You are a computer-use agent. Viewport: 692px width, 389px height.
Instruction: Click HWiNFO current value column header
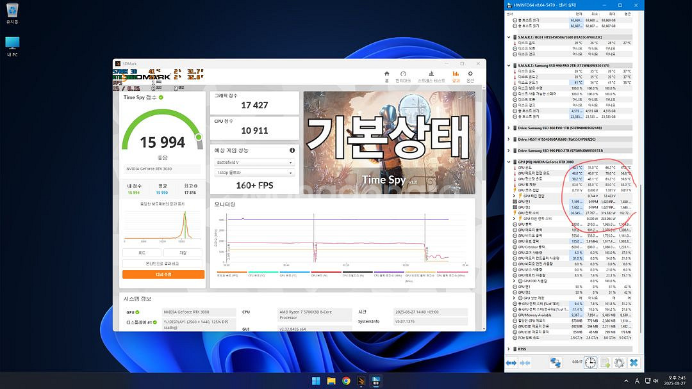579,14
